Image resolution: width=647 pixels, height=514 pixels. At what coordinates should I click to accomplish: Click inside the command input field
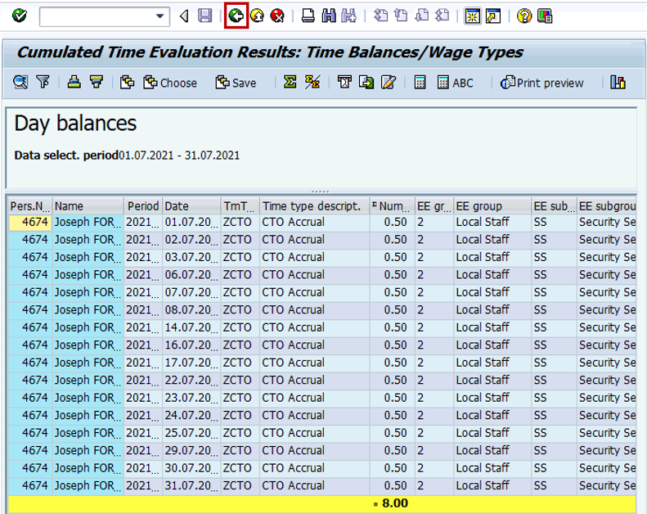(x=96, y=16)
